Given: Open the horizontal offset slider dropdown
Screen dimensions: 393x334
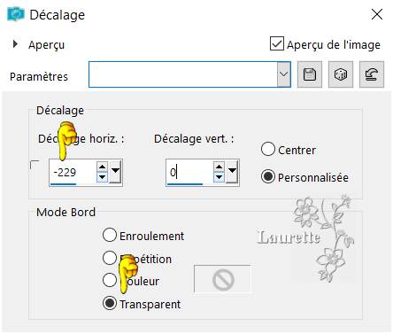Looking at the screenshot, I should (115, 171).
